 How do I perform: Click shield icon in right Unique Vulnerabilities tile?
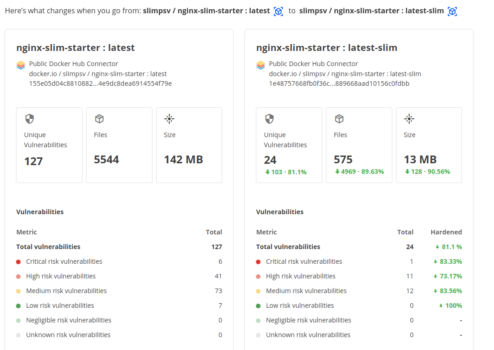pyautogui.click(x=269, y=119)
